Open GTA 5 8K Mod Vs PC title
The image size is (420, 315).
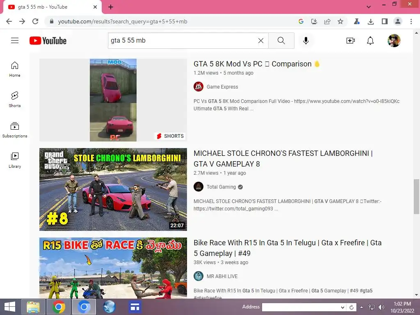click(x=257, y=64)
